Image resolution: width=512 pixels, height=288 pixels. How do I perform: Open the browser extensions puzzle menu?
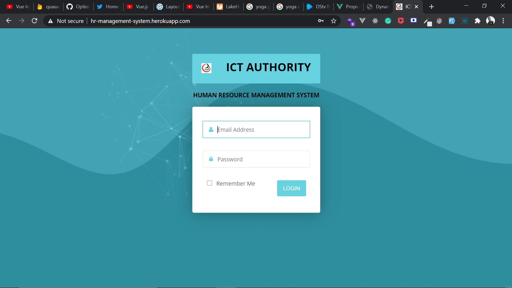478,21
